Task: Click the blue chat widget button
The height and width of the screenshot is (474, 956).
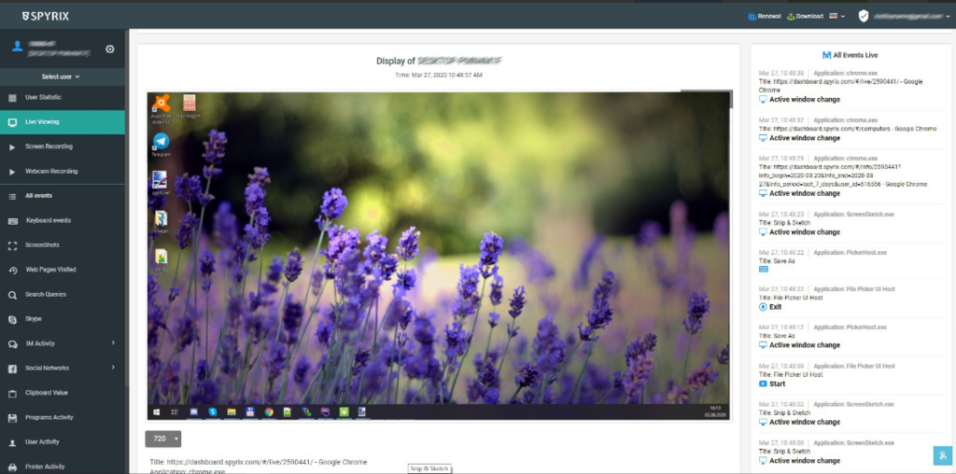Action: coord(943,455)
